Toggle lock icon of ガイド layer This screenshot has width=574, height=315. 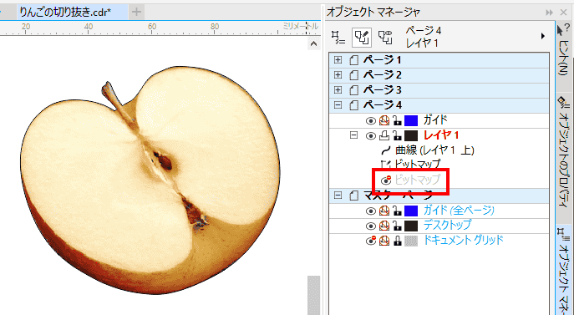point(397,120)
